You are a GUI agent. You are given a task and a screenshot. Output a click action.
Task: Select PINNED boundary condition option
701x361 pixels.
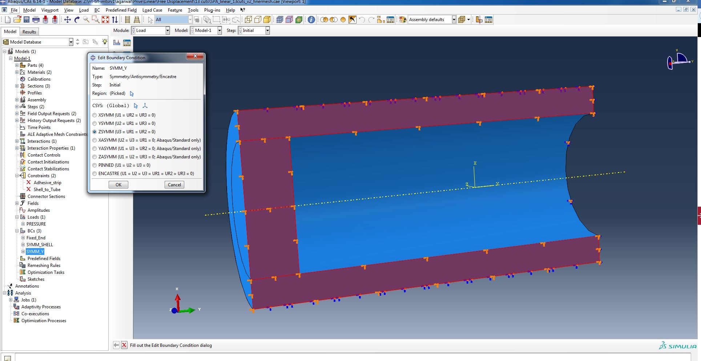point(94,165)
